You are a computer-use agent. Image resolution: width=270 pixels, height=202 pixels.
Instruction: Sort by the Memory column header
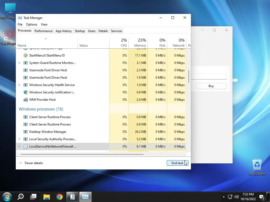(138, 43)
